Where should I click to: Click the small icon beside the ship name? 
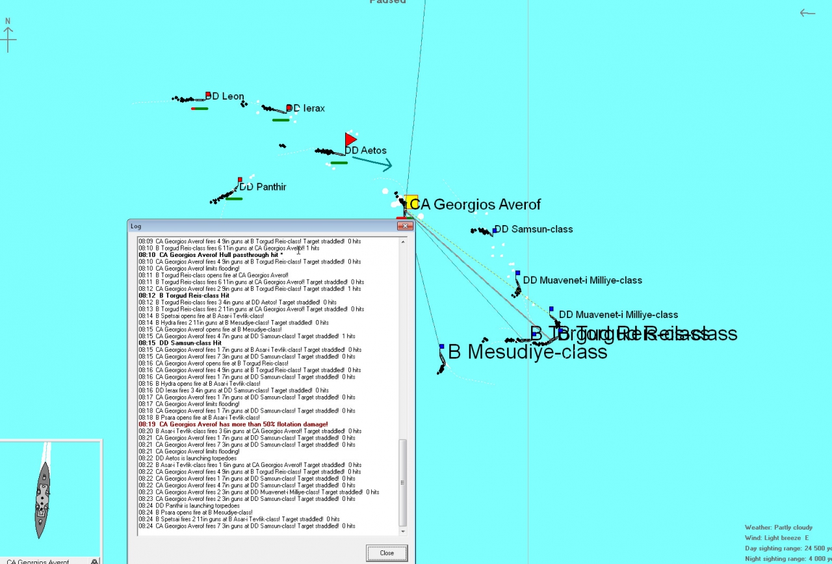(95, 561)
